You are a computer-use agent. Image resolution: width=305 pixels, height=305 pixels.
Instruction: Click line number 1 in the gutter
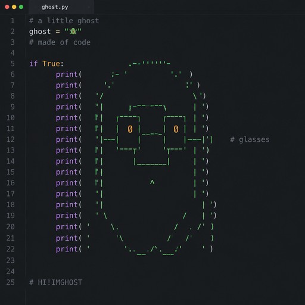13,21
